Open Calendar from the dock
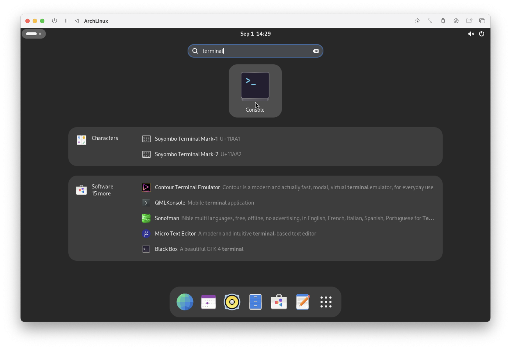The height and width of the screenshot is (349, 511). (208, 302)
